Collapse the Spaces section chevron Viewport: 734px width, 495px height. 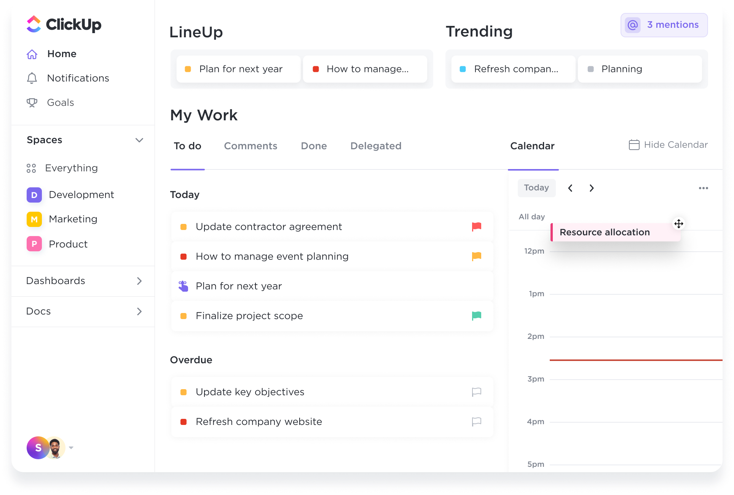pos(139,140)
